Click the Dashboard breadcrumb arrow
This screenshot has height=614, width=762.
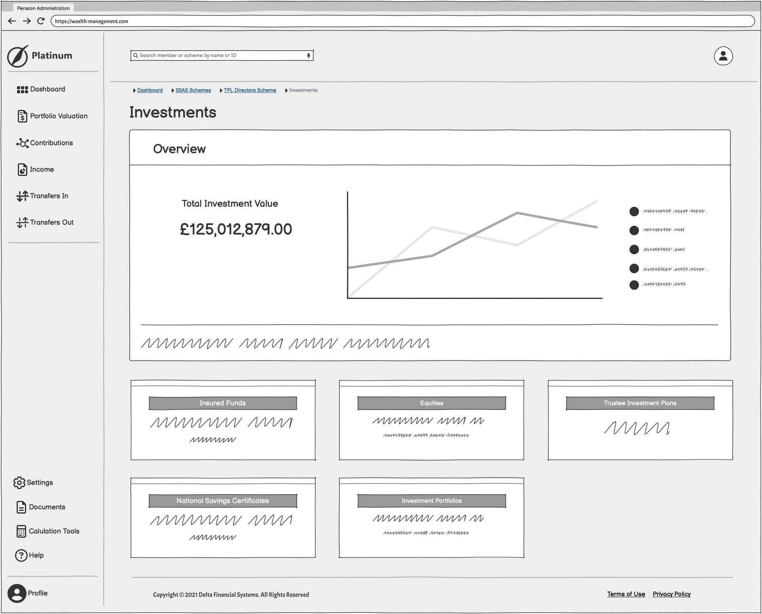[x=135, y=91]
